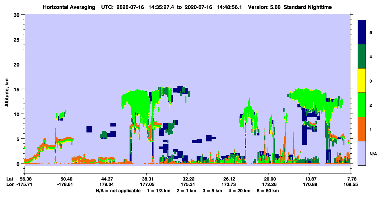Viewport: 389px width, 199px height.
Task: Click legend text '5 = 80 km'
Action: [268, 191]
